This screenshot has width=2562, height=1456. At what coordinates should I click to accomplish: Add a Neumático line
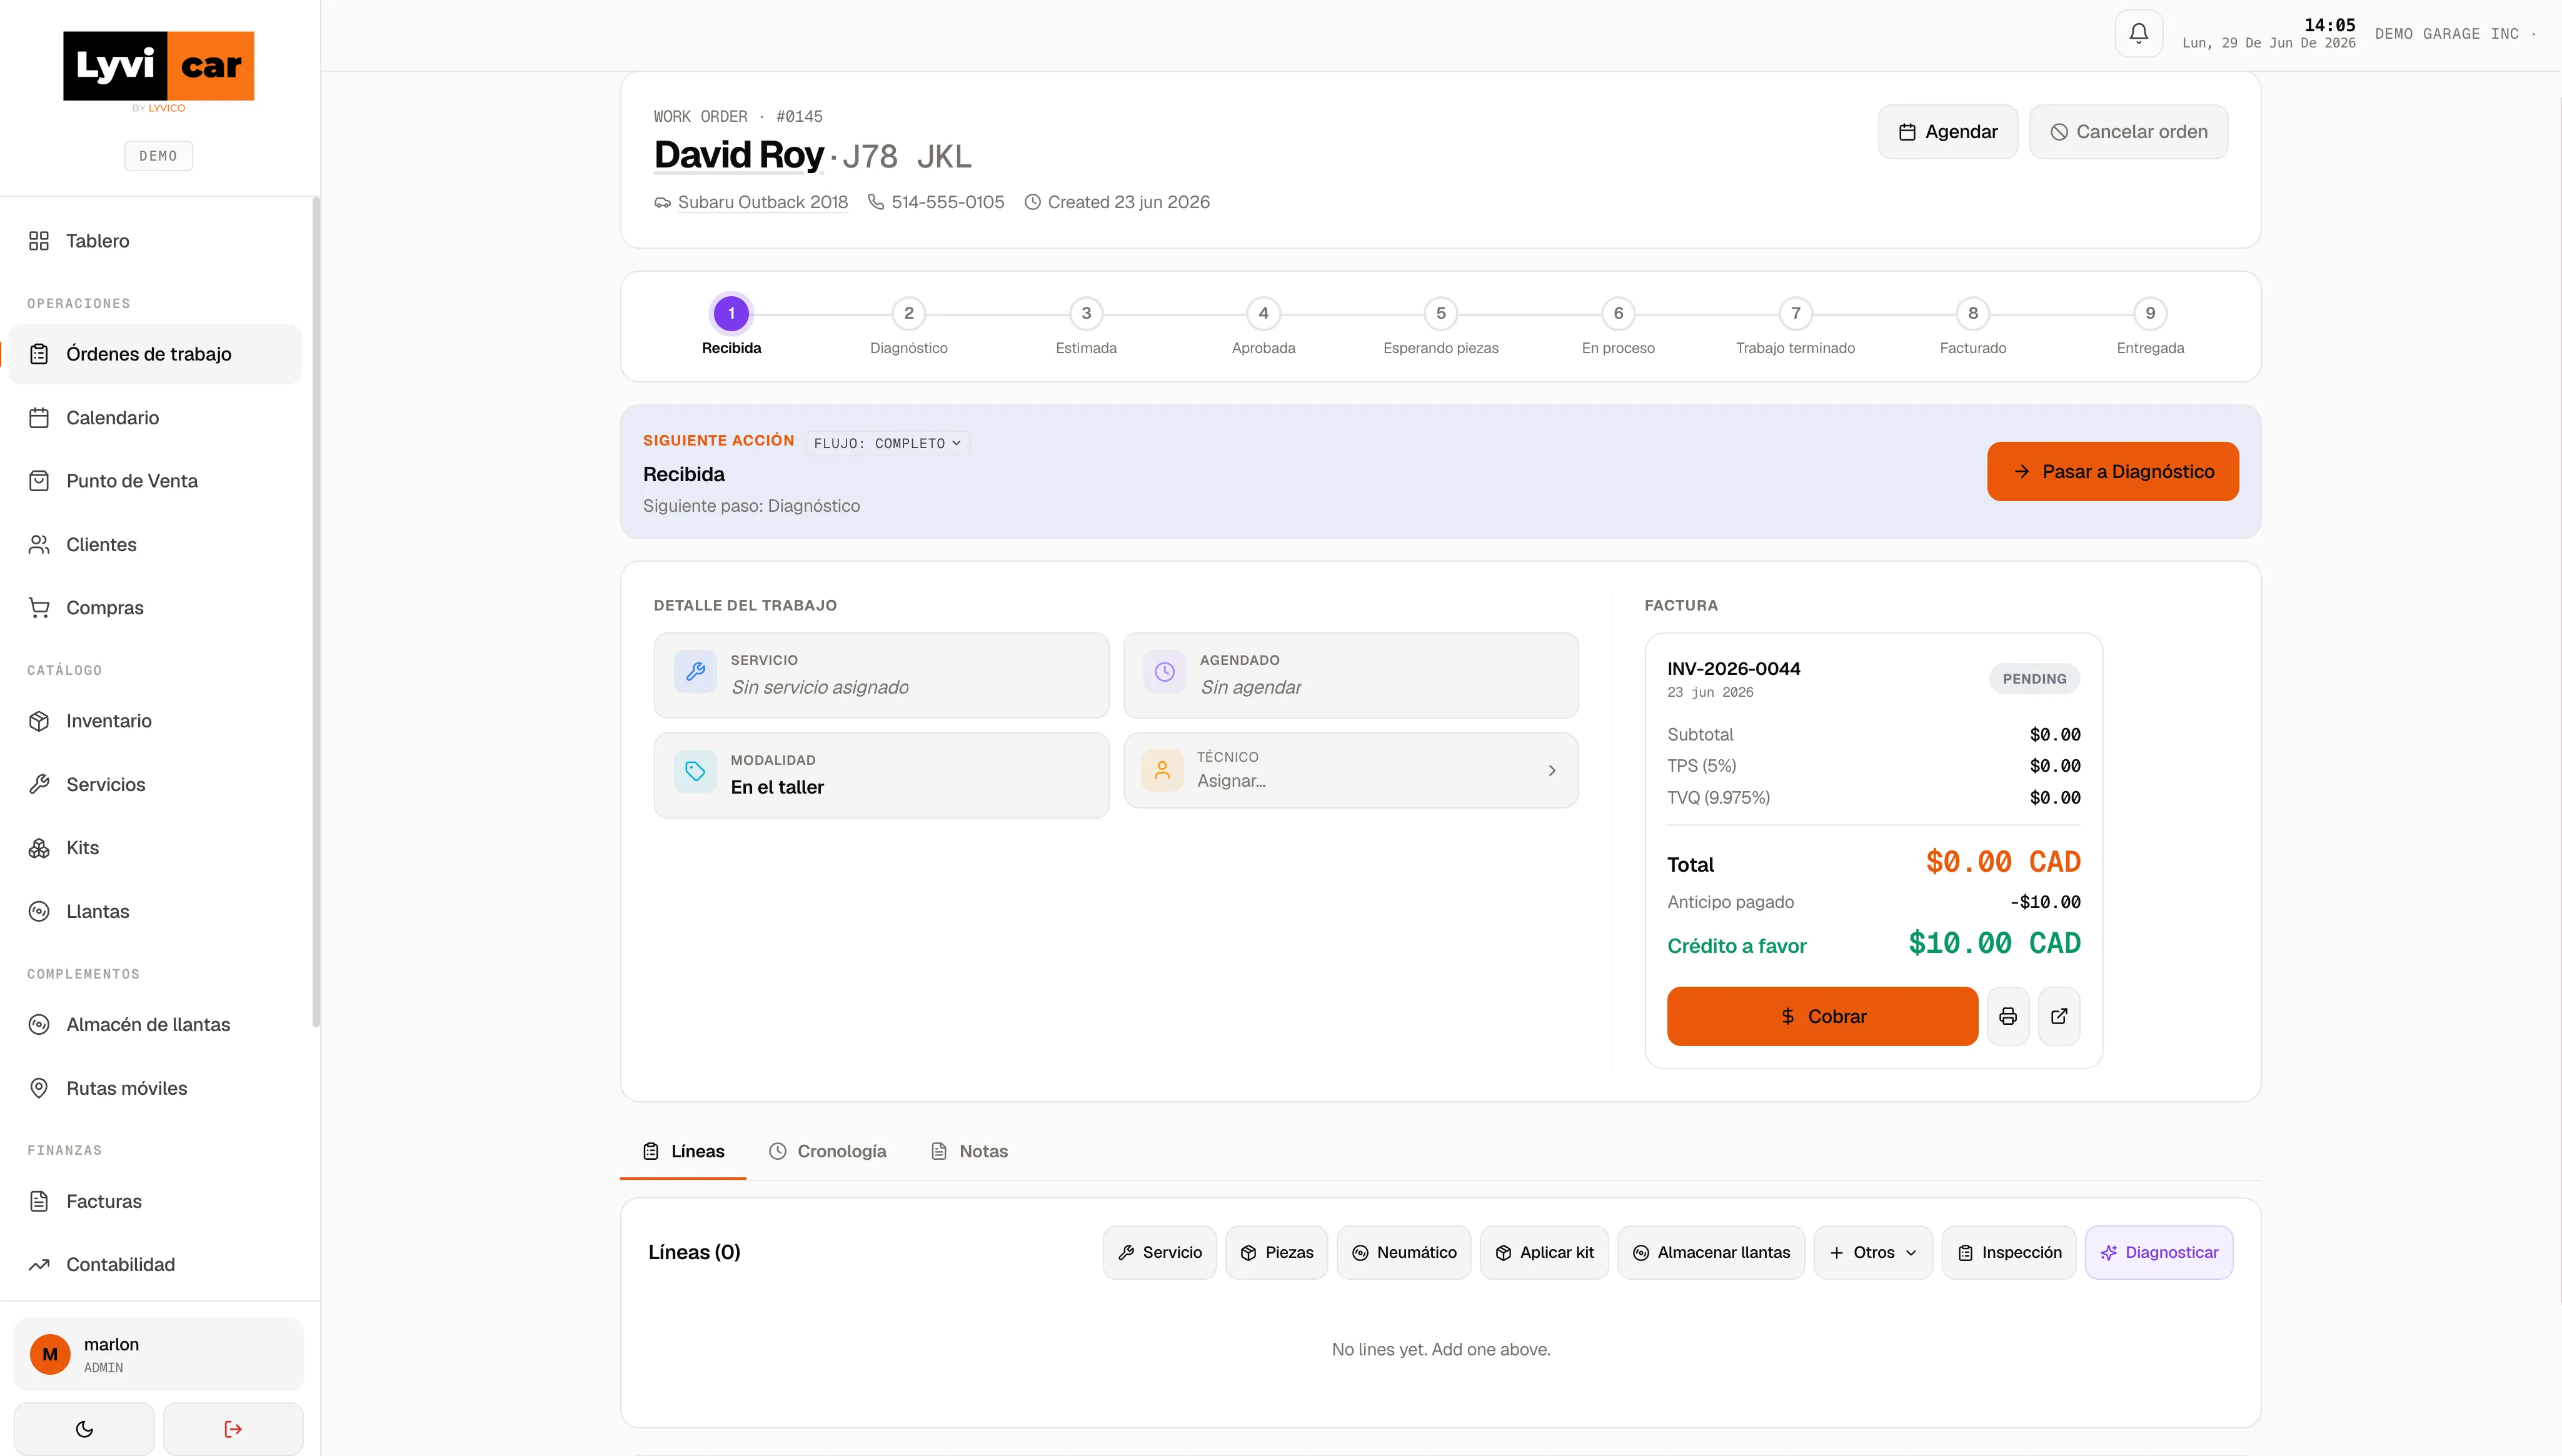[x=1404, y=1253]
